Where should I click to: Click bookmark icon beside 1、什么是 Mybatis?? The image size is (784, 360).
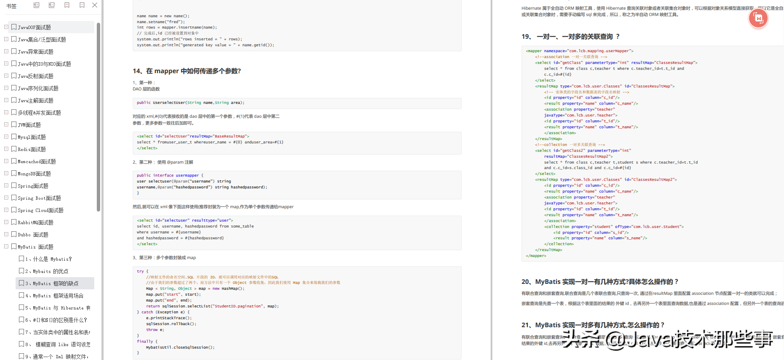(x=21, y=259)
